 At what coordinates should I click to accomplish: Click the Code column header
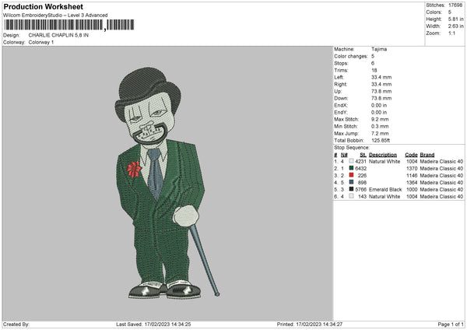click(411, 155)
